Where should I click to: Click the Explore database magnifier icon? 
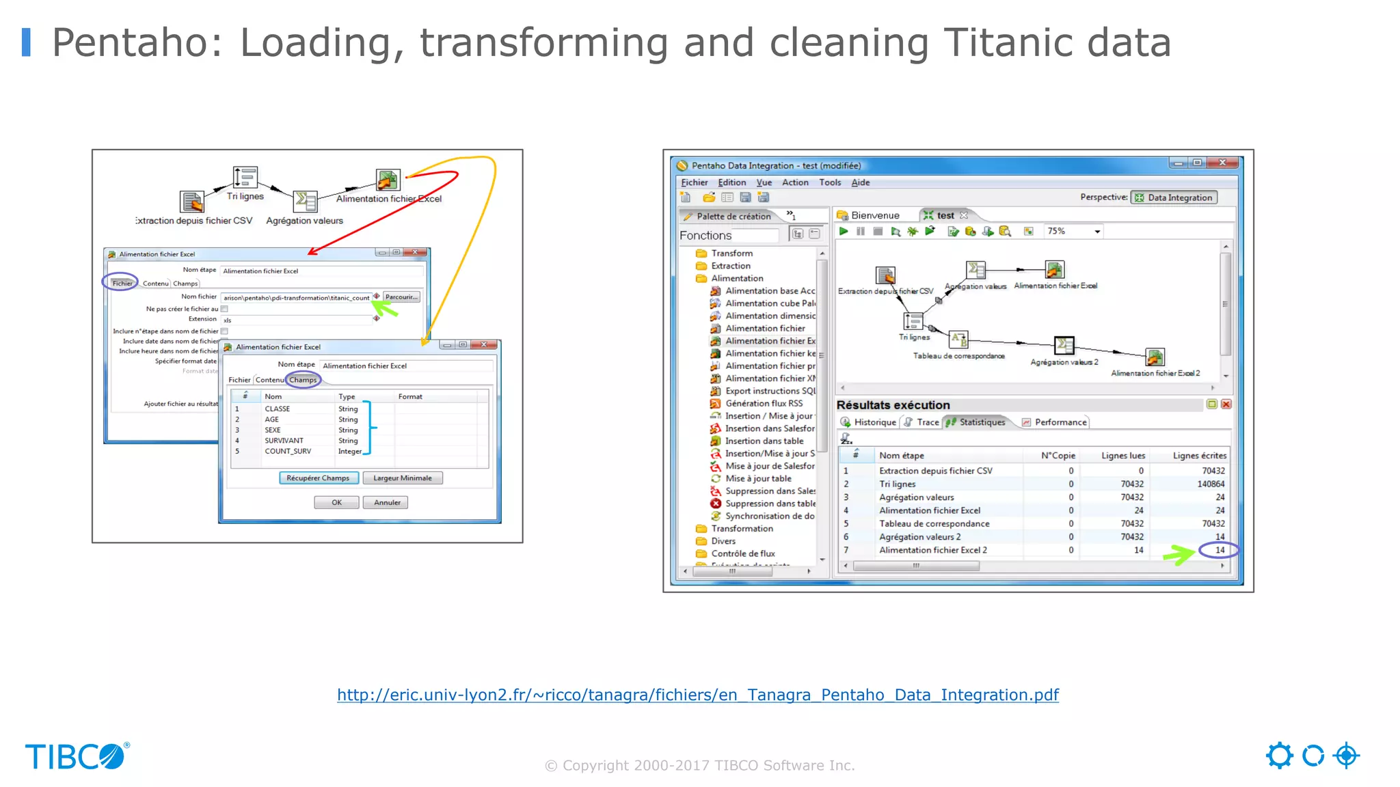click(1005, 232)
